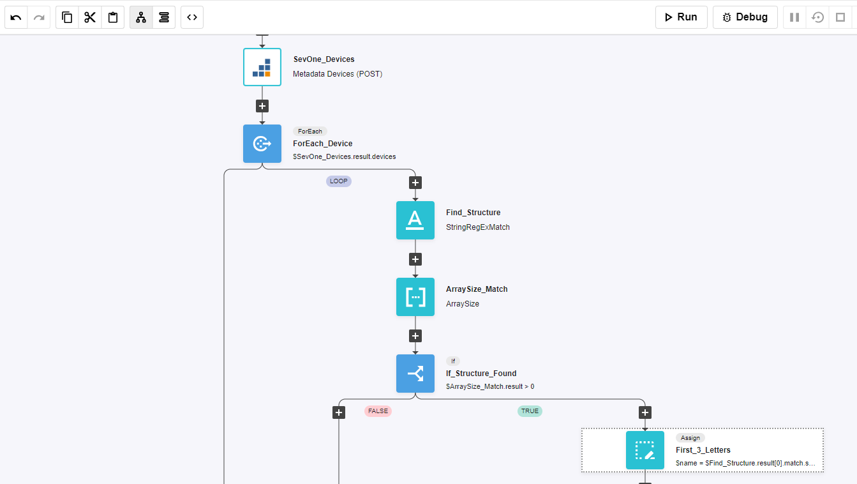
Task: Click Metadata Devices (POST) text
Action: coord(338,74)
